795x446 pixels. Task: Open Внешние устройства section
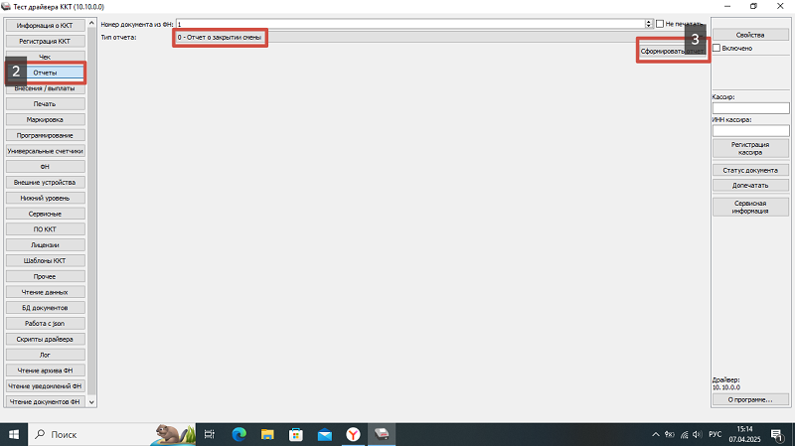click(x=45, y=182)
